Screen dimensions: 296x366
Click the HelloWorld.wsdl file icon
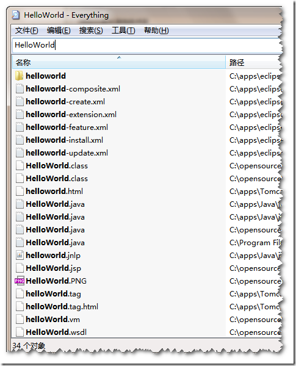click(x=20, y=332)
